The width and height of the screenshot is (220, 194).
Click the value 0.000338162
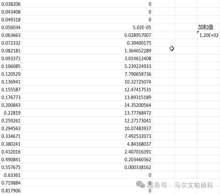click(138, 168)
